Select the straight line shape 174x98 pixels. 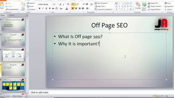(x=119, y=4)
